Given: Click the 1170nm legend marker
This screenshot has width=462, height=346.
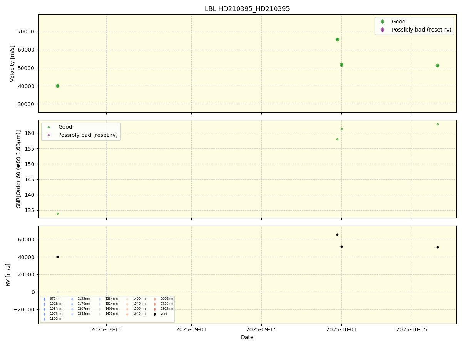Looking at the screenshot, I should [72, 304].
